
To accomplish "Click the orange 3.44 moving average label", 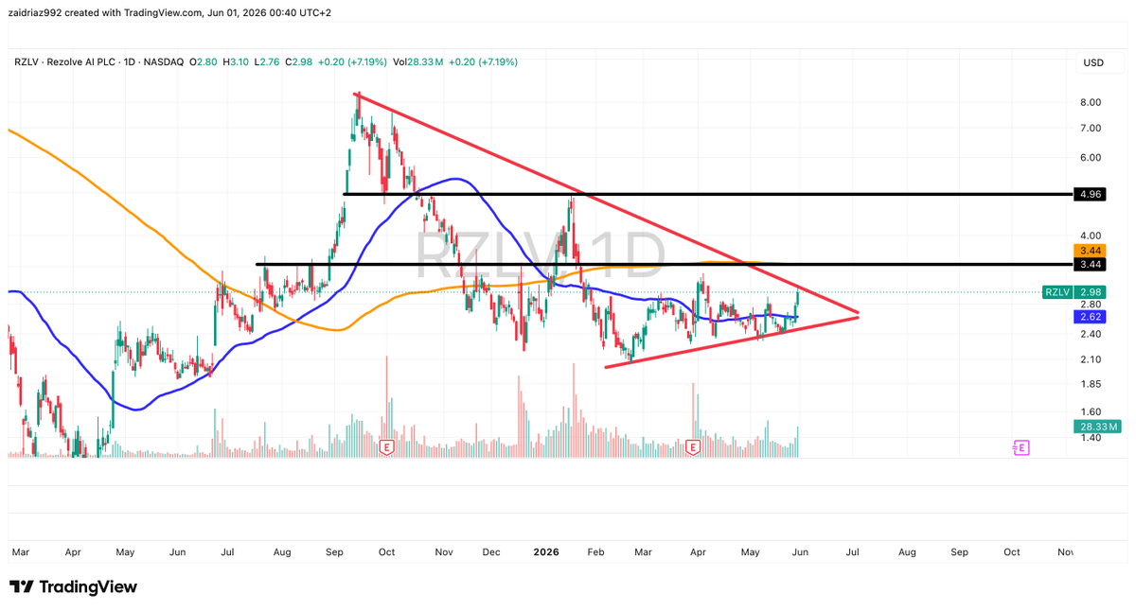I will point(1090,251).
